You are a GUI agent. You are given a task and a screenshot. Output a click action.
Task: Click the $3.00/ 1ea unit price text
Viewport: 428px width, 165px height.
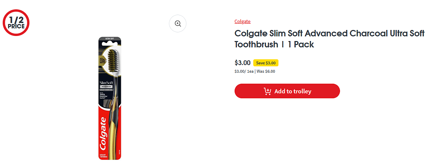[244, 71]
